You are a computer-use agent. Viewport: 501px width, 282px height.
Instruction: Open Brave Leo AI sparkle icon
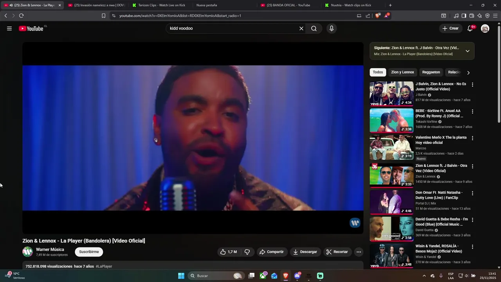[479, 16]
